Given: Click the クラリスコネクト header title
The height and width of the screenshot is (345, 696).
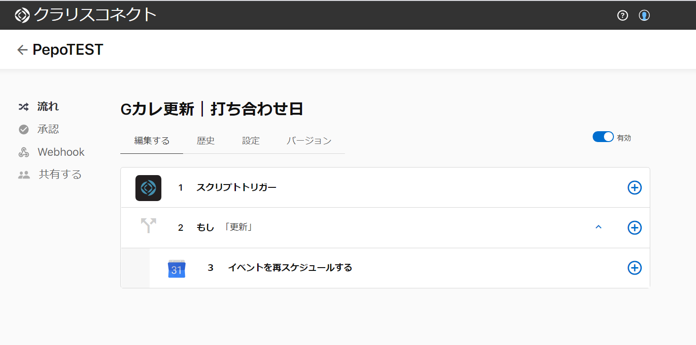Looking at the screenshot, I should pos(95,15).
